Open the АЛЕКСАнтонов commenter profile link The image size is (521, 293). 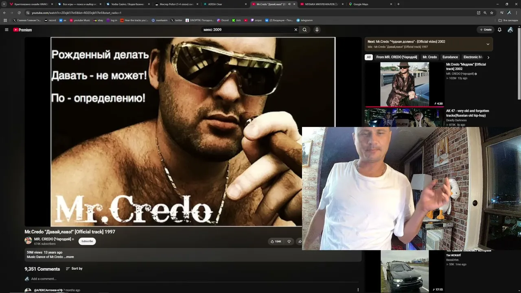click(x=48, y=290)
